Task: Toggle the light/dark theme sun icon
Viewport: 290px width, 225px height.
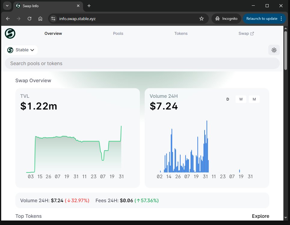Action: click(x=274, y=50)
